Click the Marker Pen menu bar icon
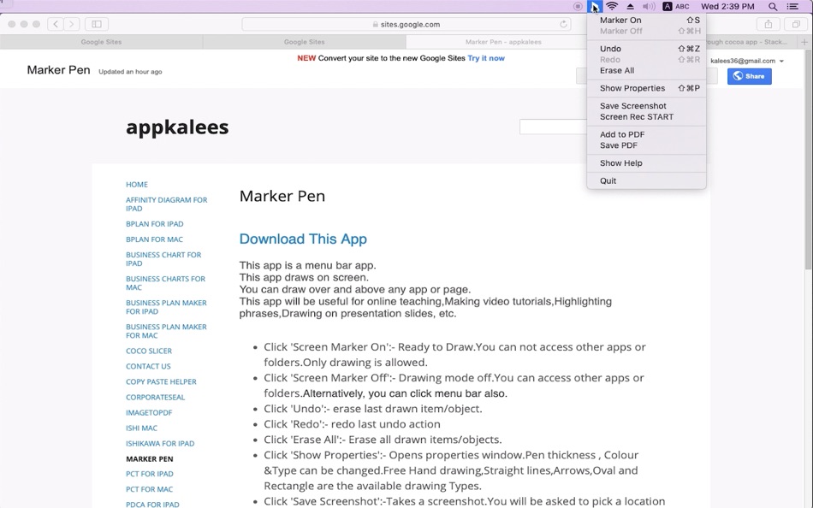This screenshot has height=508, width=813. click(x=594, y=7)
